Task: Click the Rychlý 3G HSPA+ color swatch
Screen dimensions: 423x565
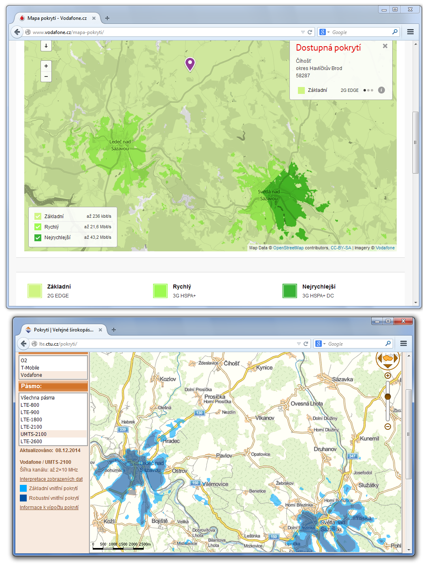Action: point(160,291)
